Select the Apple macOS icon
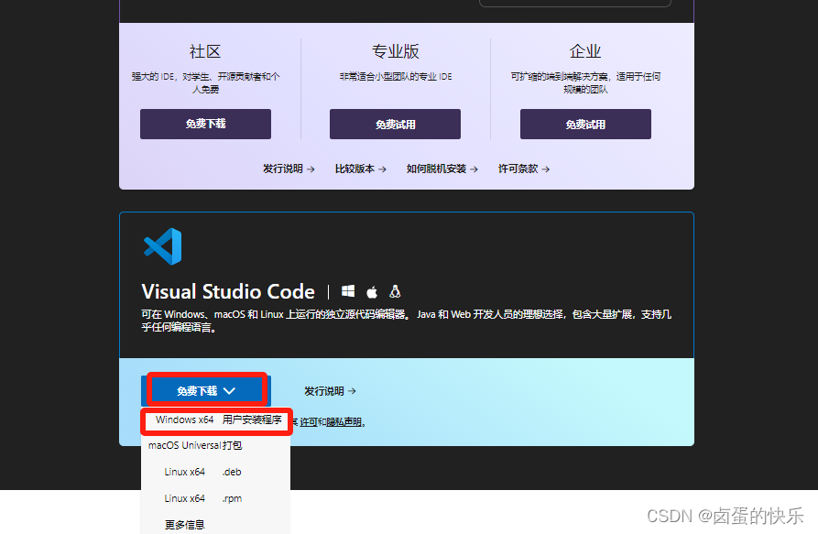Screen dimensions: 818x534 371,291
